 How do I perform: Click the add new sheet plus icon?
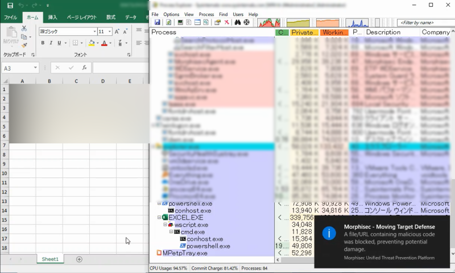pyautogui.click(x=79, y=259)
